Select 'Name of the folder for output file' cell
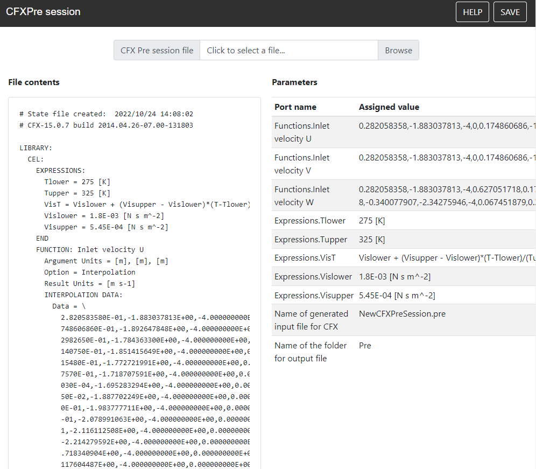 point(314,352)
